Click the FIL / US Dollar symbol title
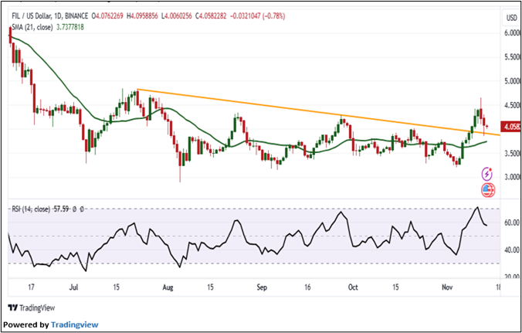Image resolution: width=522 pixels, height=333 pixels. pyautogui.click(x=49, y=16)
